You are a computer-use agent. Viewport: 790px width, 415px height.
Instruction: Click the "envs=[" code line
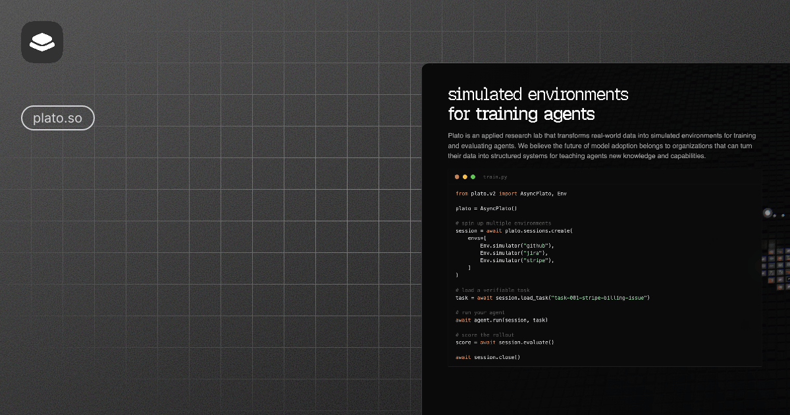[477, 238]
